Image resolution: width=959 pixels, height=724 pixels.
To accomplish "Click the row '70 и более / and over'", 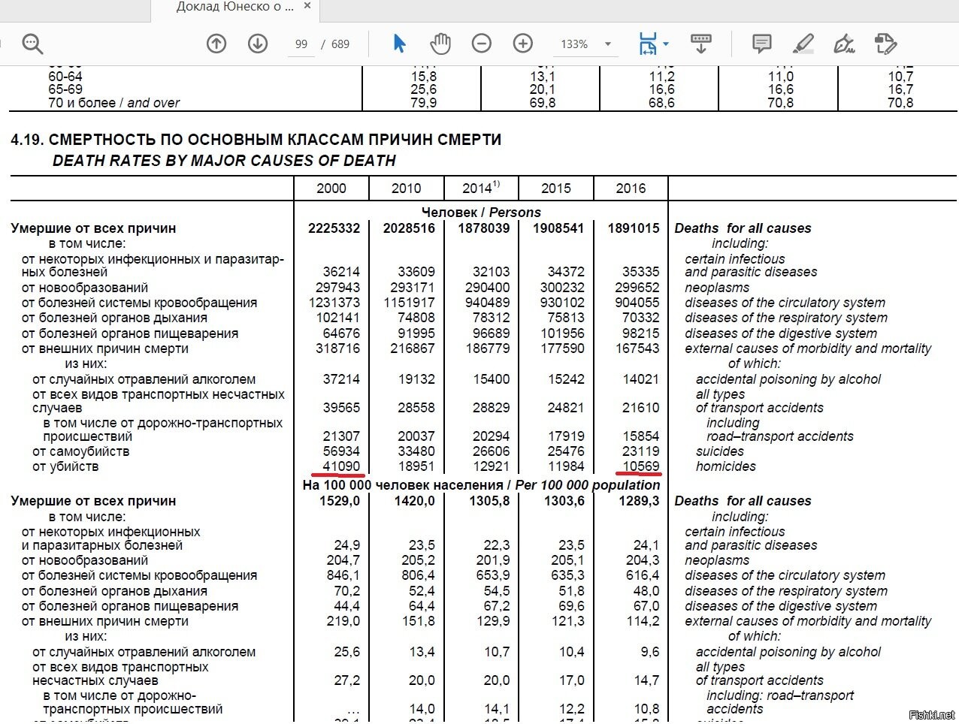I will [114, 103].
